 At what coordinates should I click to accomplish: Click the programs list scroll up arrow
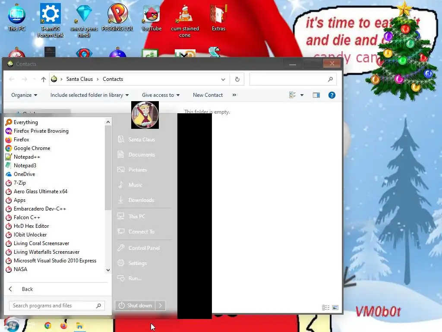(x=108, y=122)
